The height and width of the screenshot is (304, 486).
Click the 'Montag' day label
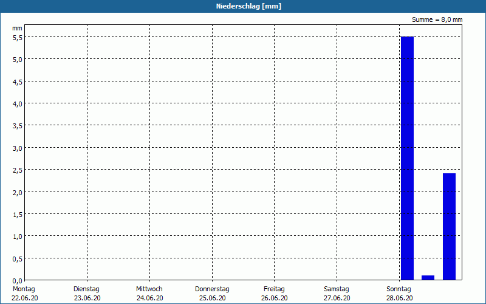(24, 289)
